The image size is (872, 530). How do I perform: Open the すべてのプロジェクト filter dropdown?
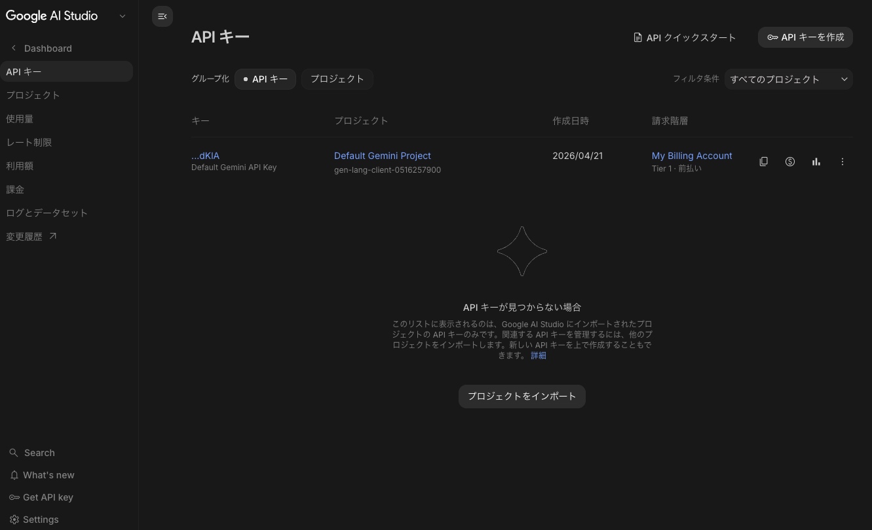[x=789, y=79]
